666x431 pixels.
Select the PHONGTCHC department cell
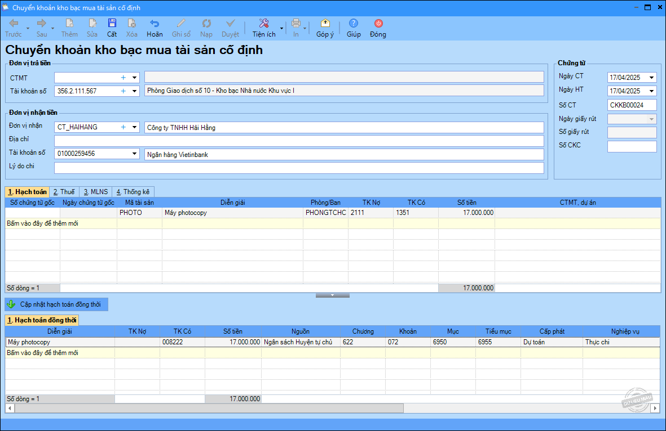point(326,212)
